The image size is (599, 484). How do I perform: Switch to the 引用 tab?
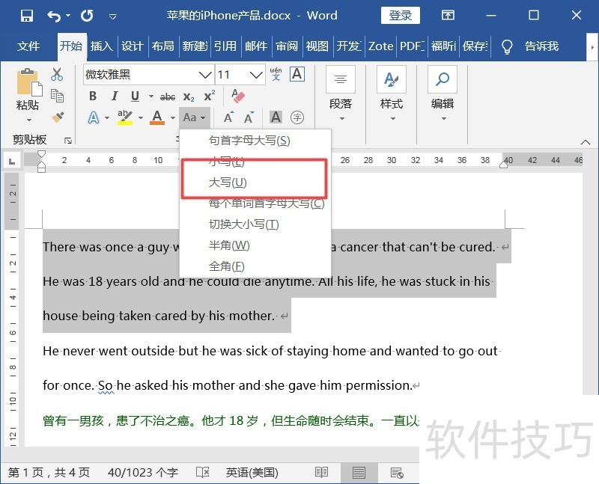[225, 46]
